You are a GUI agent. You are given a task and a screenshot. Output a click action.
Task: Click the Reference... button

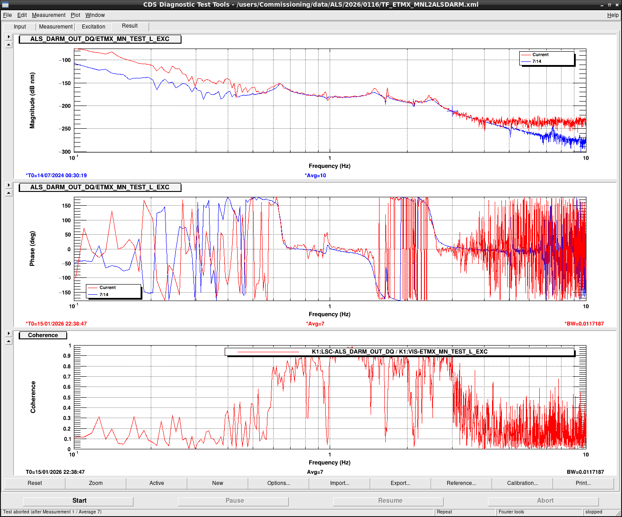coord(461,483)
